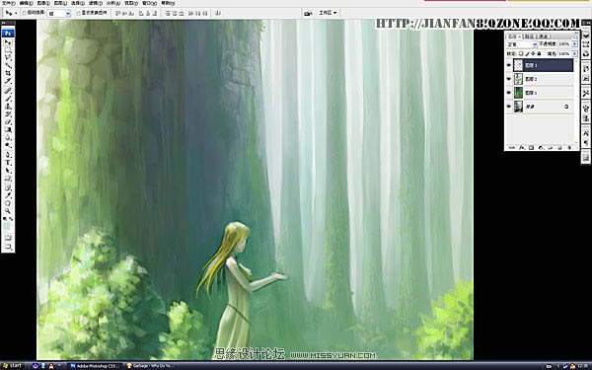The image size is (592, 370).
Task: Select the Blur tool
Action: pos(8,137)
